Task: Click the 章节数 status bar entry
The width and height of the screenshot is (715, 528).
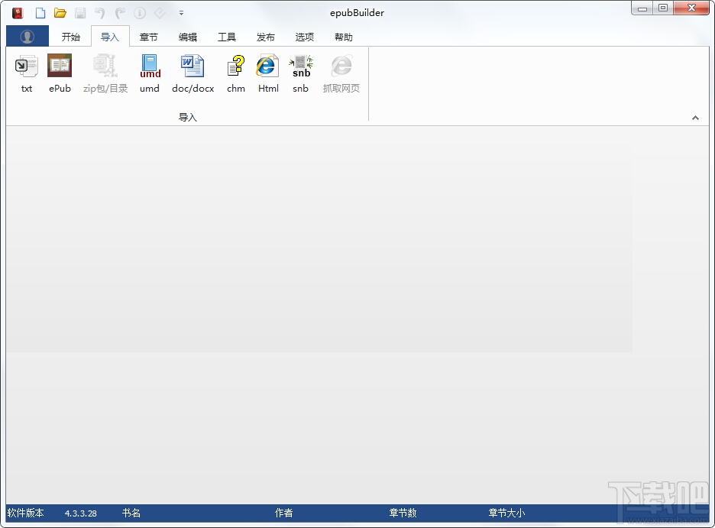Action: click(x=403, y=513)
